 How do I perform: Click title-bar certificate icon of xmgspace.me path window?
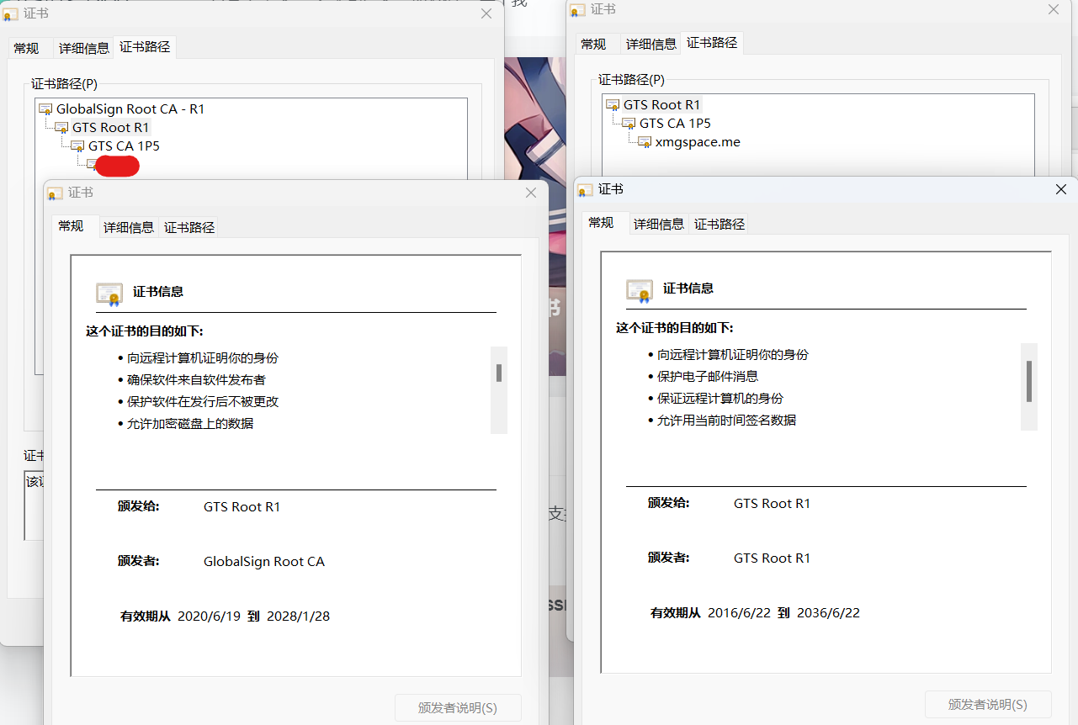point(577,10)
